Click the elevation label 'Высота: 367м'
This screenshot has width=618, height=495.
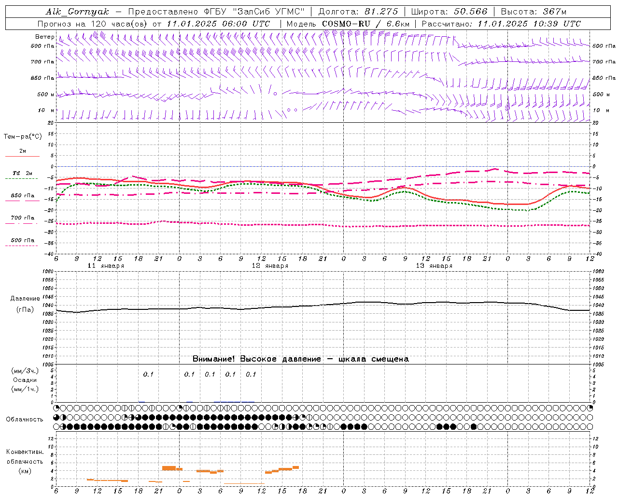pyautogui.click(x=534, y=12)
